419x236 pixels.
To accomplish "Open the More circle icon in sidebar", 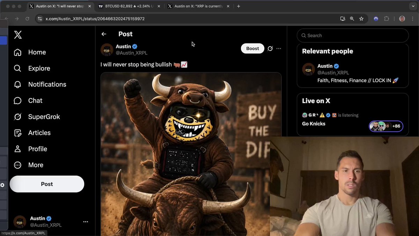I will pos(17,165).
